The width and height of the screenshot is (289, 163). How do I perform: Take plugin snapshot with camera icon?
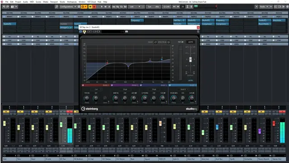(126, 32)
